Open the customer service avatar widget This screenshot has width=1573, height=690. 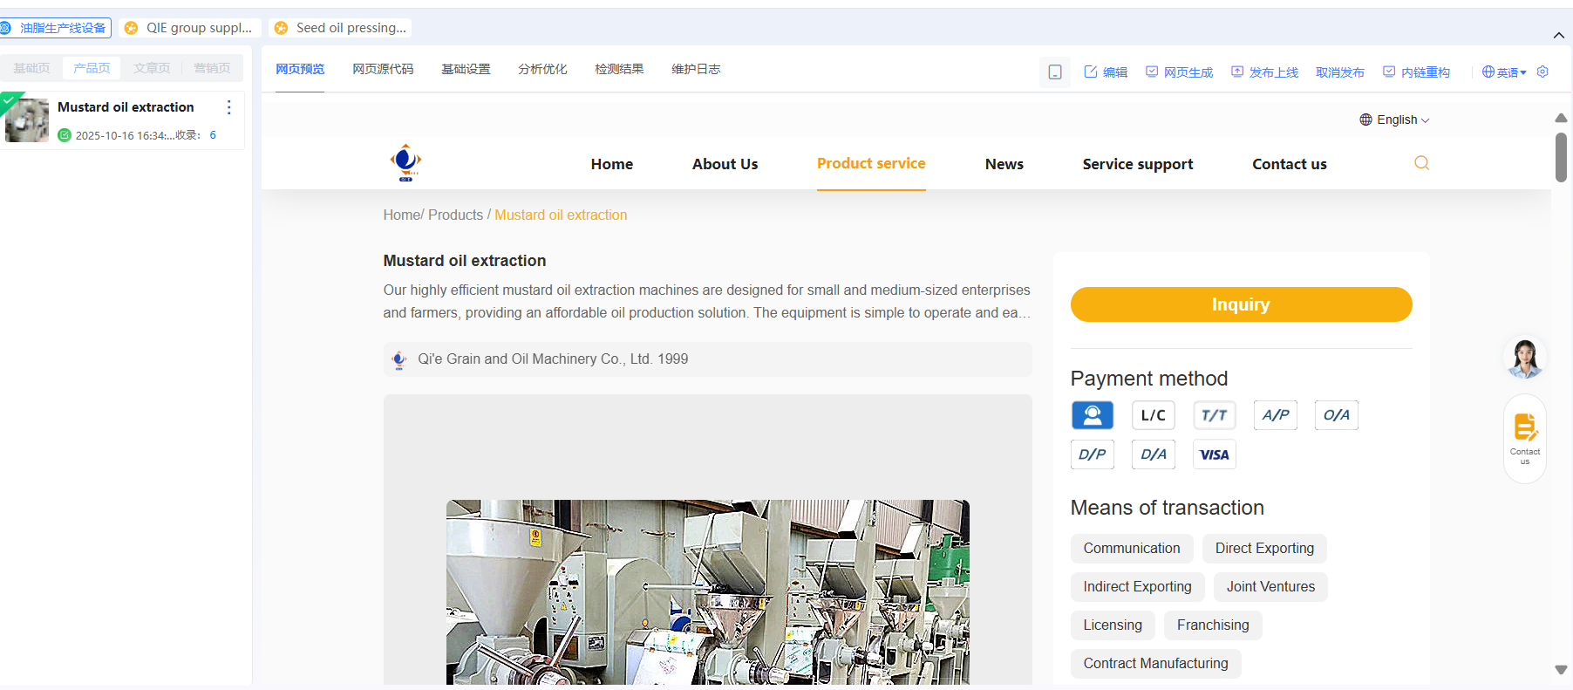(x=1524, y=358)
